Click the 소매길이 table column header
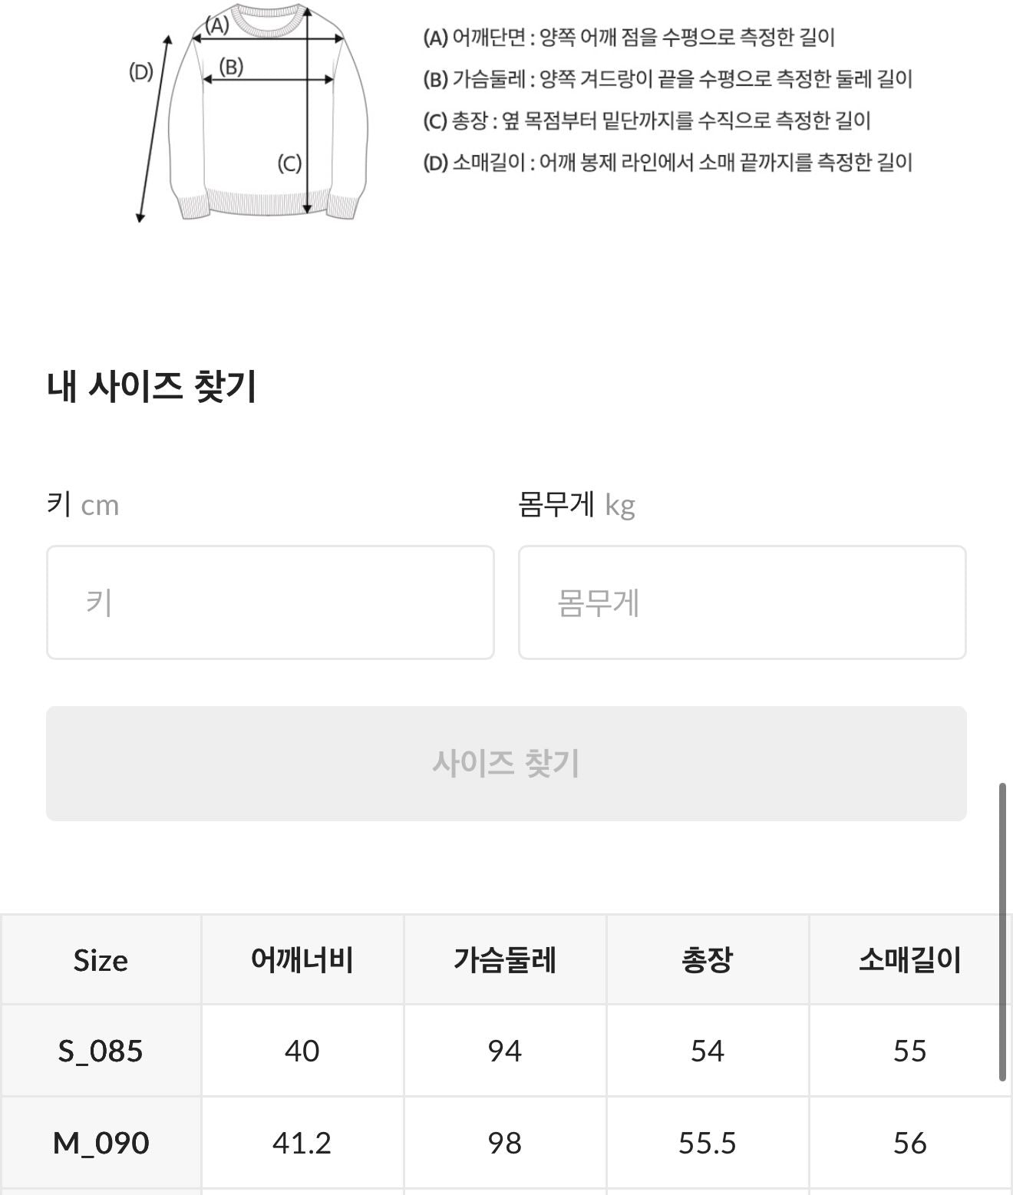This screenshot has width=1013, height=1195. (x=909, y=960)
